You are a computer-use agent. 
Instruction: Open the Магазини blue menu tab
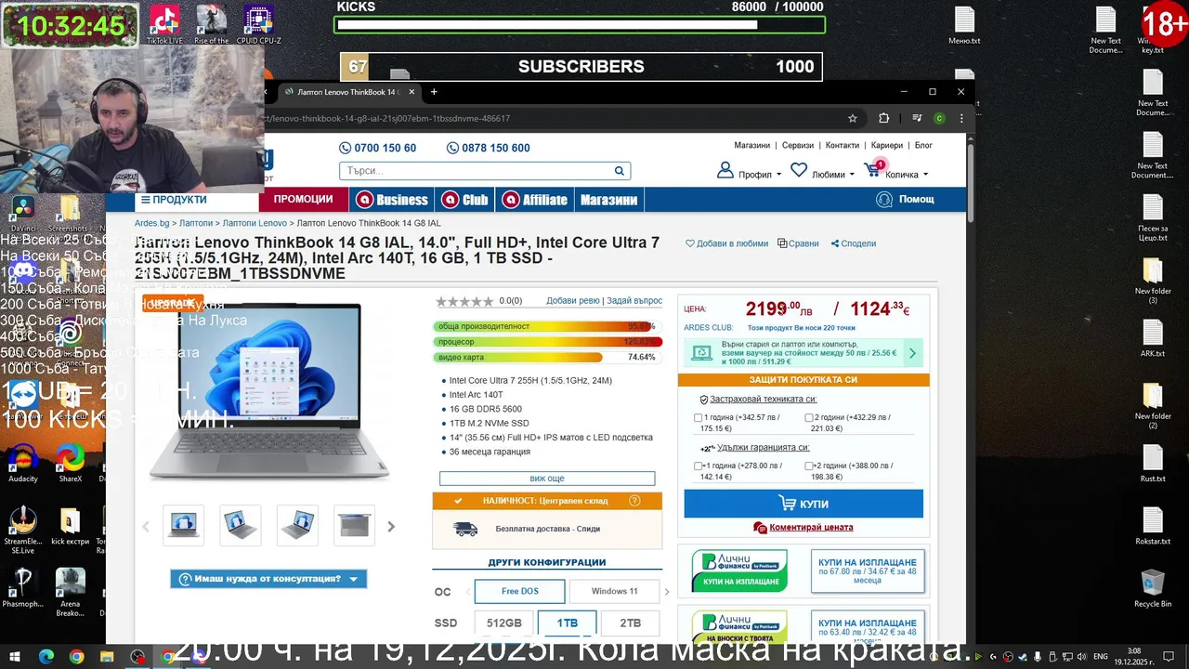(608, 200)
